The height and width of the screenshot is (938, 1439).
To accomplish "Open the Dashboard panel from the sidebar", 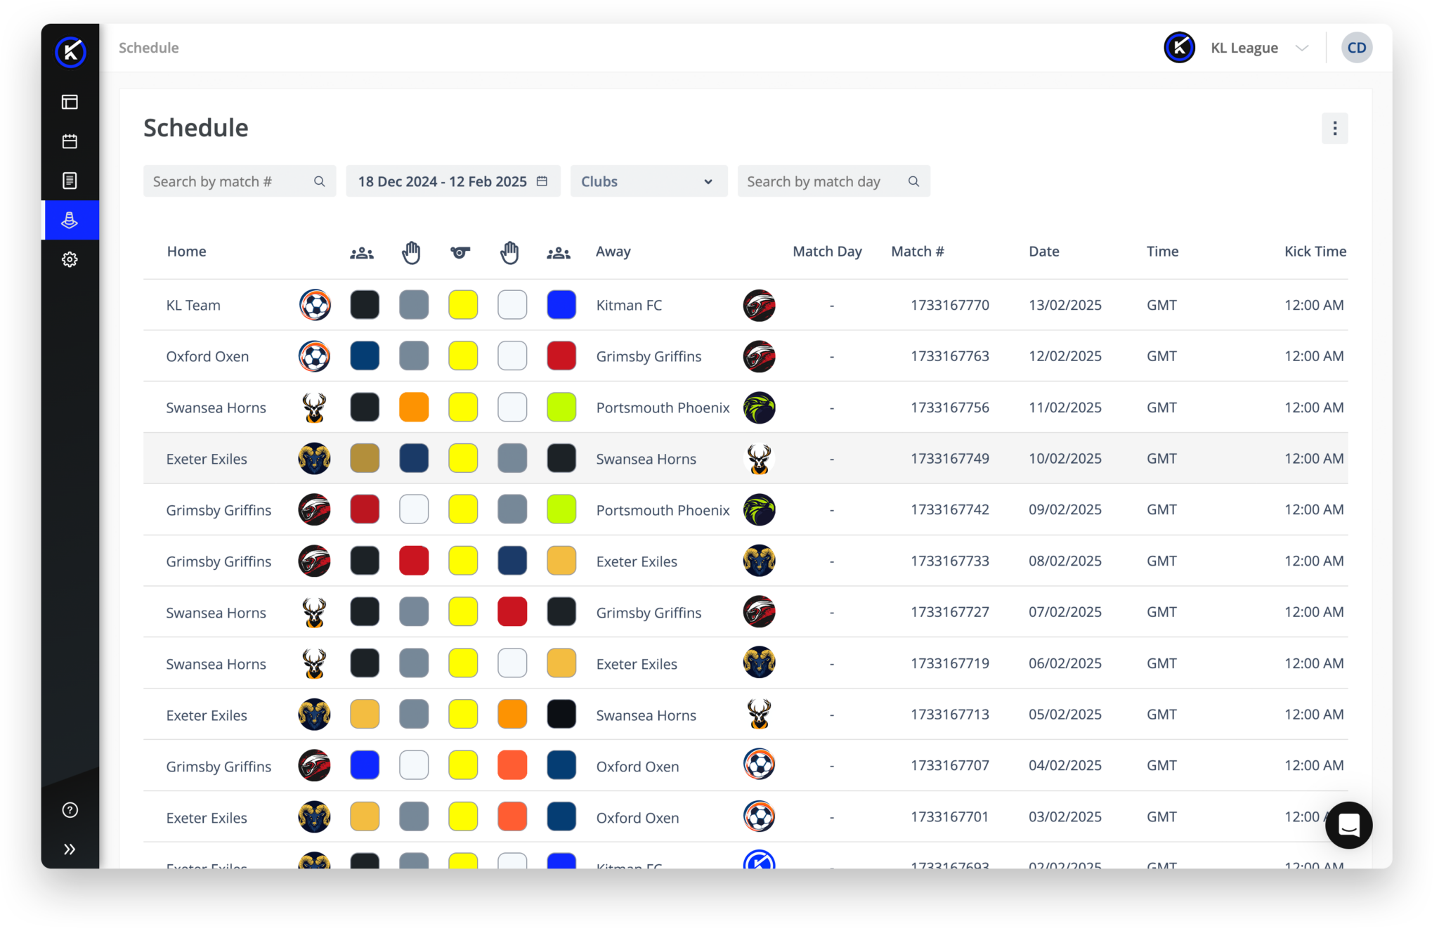I will click(x=70, y=102).
